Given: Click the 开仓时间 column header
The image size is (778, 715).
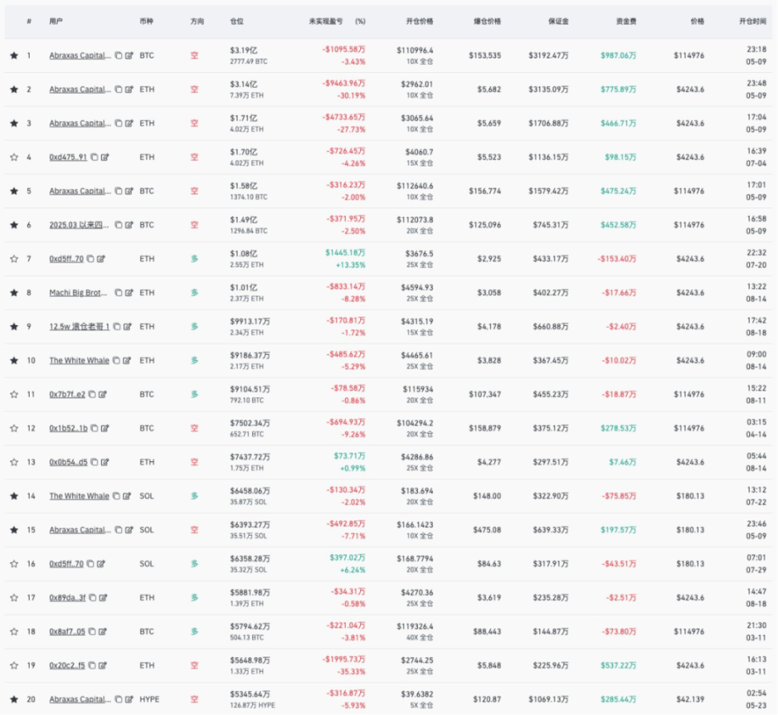Looking at the screenshot, I should pyautogui.click(x=752, y=21).
